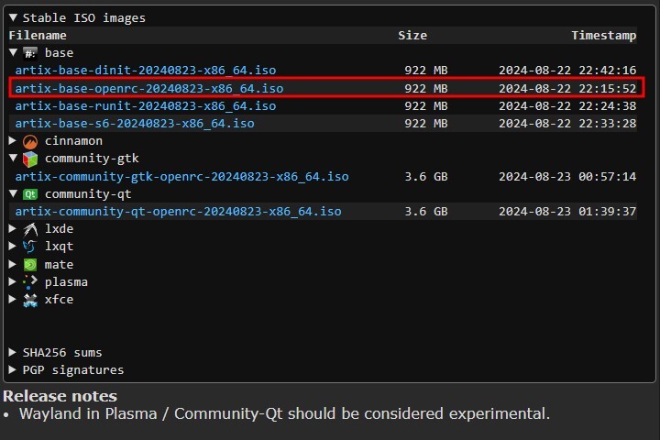Viewport: 660px width, 440px height.
Task: Expand the cinnamon ISO list arrow
Action: [13, 141]
